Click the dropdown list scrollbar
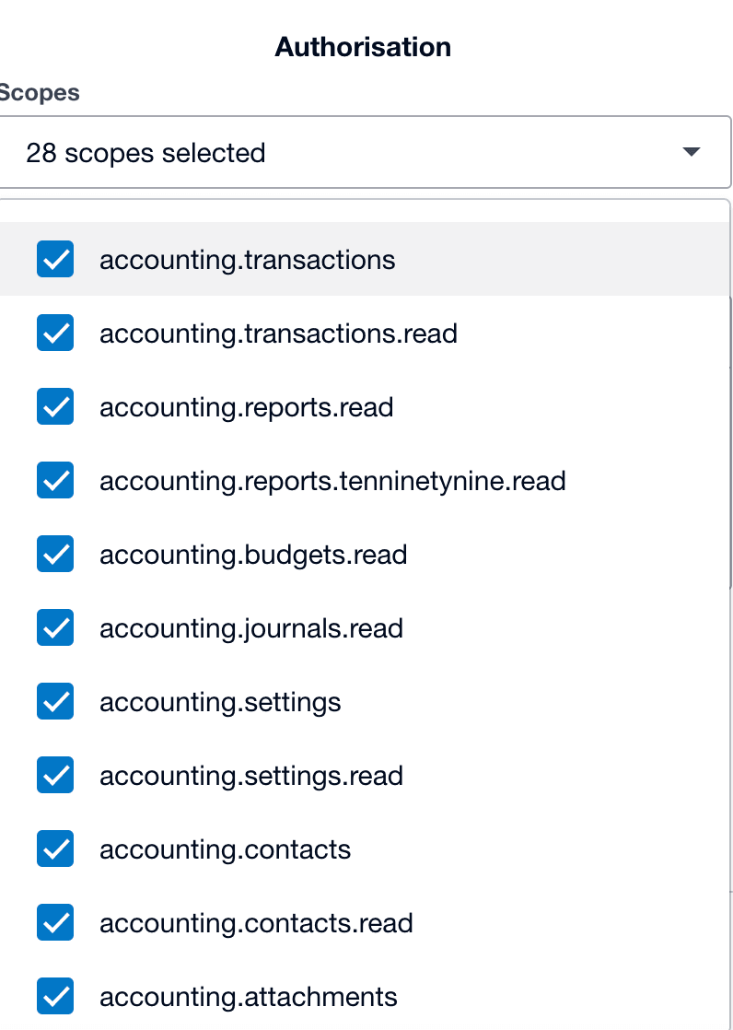This screenshot has width=733, height=1030. pos(730,442)
